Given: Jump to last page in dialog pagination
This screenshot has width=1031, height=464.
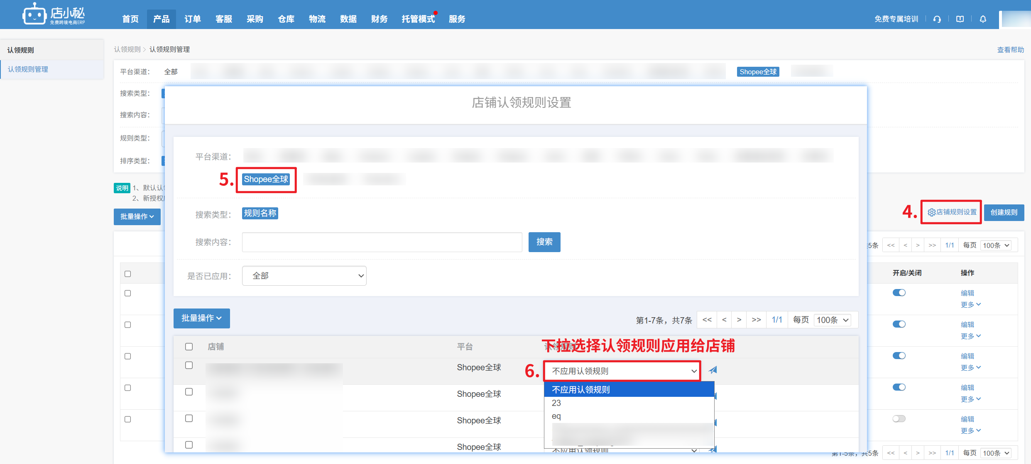Looking at the screenshot, I should point(756,320).
